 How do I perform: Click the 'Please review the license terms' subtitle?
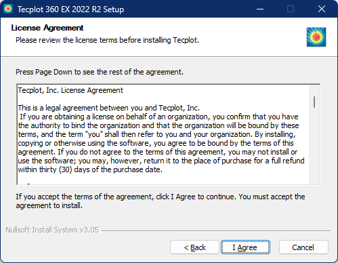tap(107, 40)
